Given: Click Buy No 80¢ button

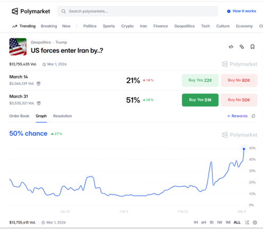Looking at the screenshot, I should point(239,80).
